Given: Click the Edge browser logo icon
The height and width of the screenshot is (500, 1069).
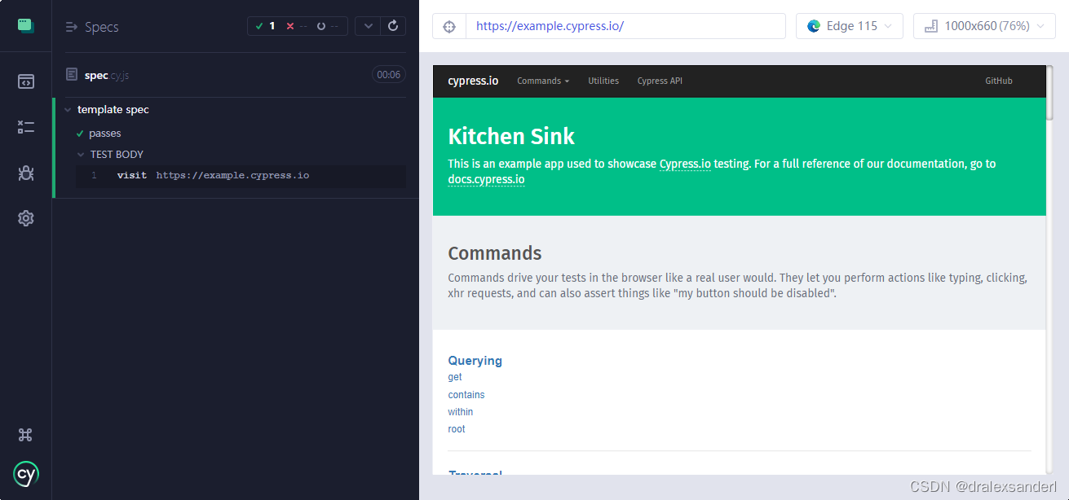Looking at the screenshot, I should coord(813,26).
